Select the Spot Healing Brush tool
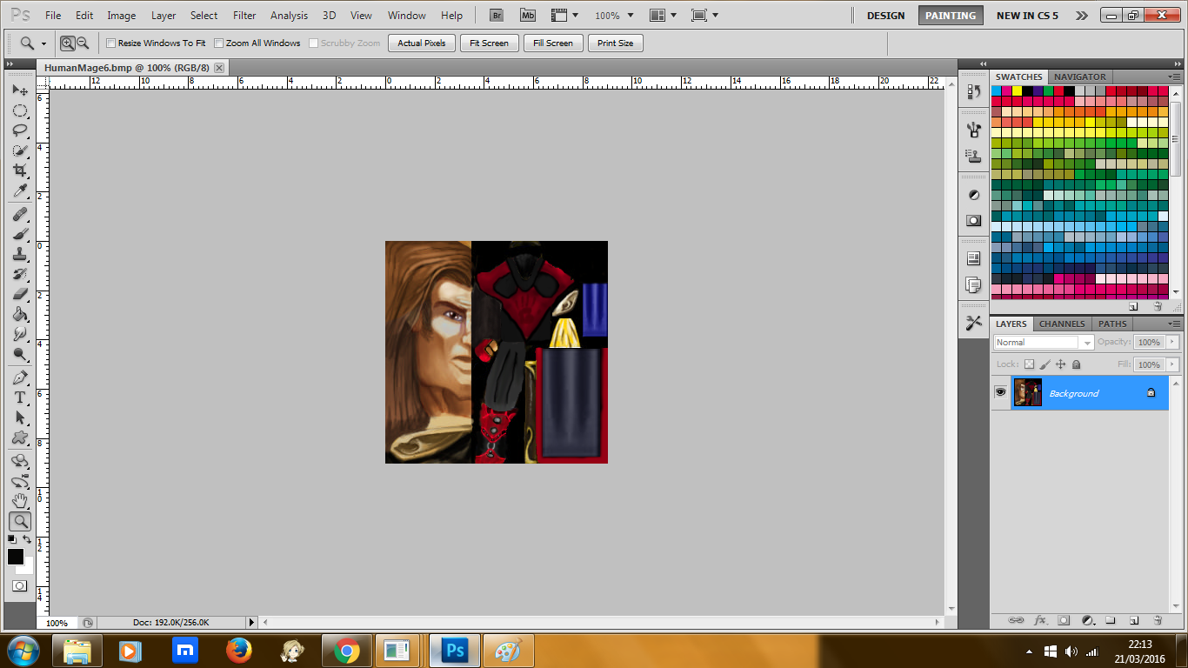 pos(20,214)
